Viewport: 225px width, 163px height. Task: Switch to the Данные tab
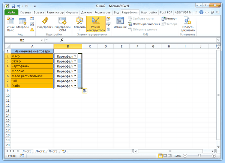[86, 12]
